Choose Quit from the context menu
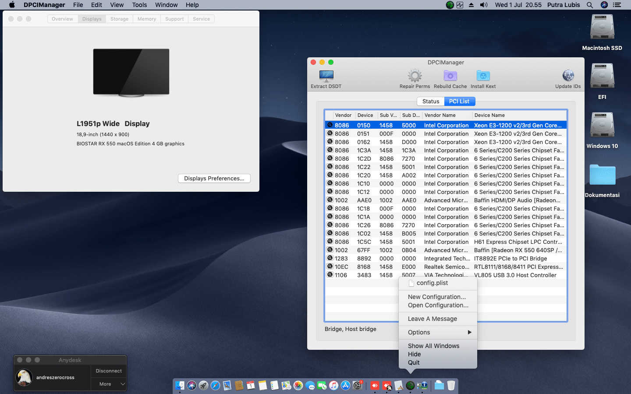Image resolution: width=631 pixels, height=394 pixels. pyautogui.click(x=414, y=362)
